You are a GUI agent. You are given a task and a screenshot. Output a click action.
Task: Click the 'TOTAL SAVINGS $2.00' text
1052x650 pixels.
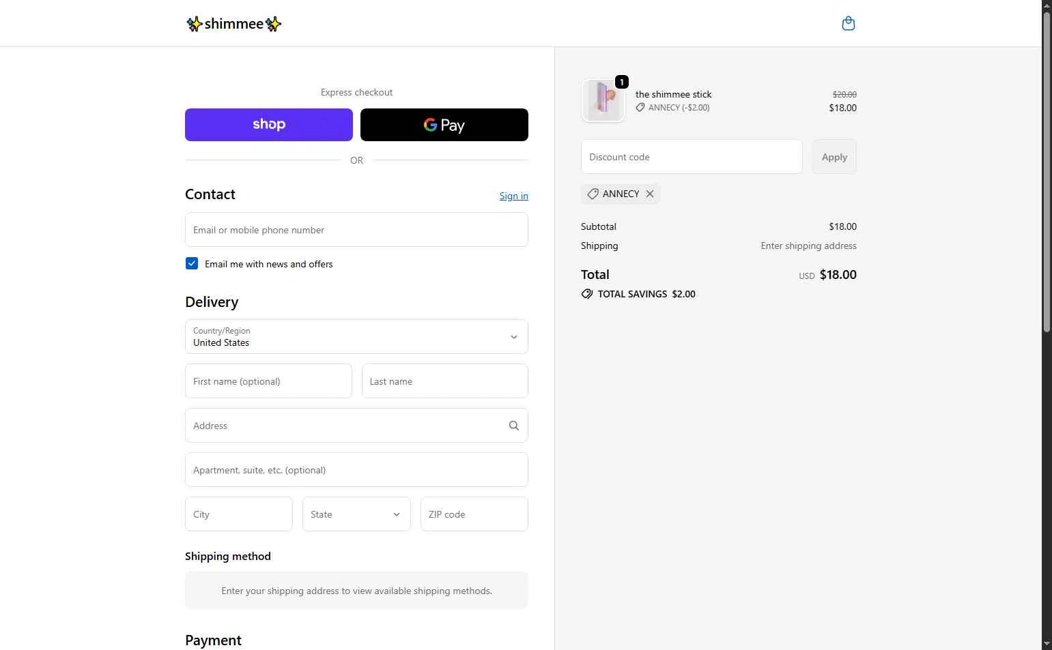tap(646, 294)
